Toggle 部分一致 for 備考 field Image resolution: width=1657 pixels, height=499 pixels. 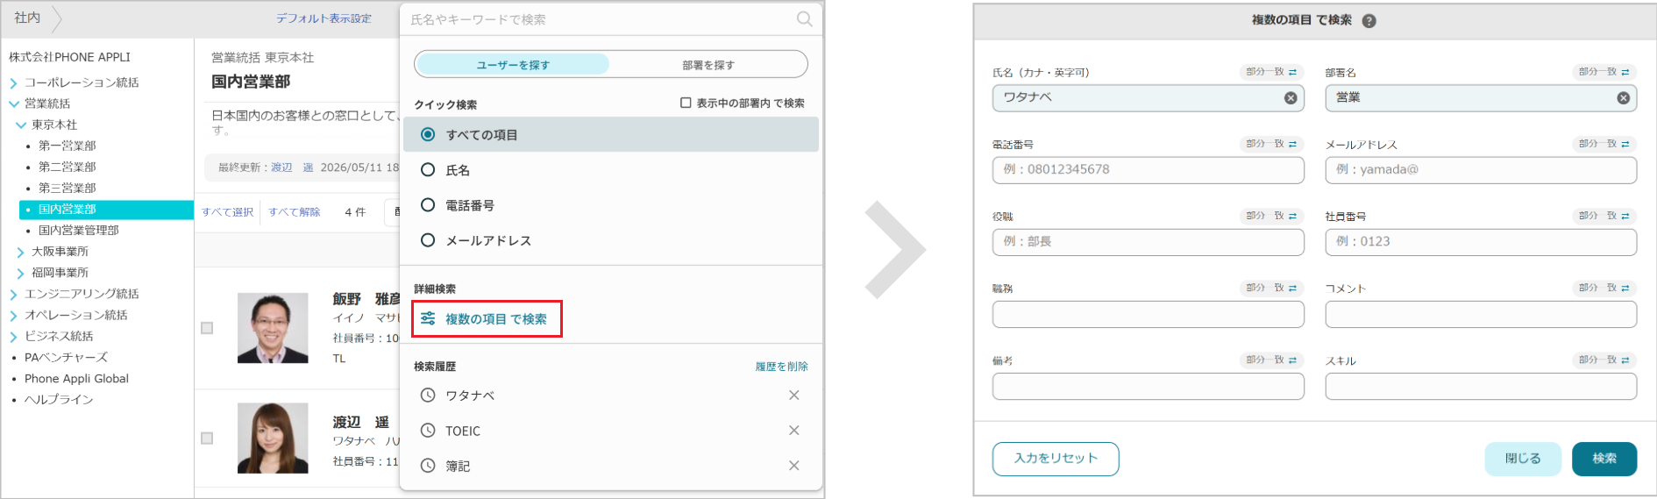click(1271, 360)
